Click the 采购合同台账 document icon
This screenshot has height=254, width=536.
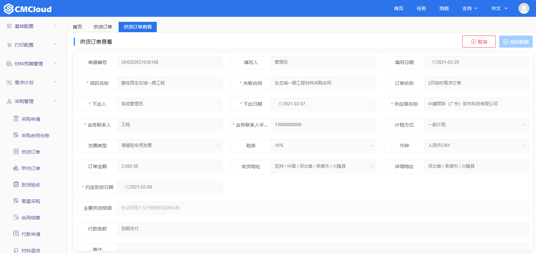pos(16,135)
